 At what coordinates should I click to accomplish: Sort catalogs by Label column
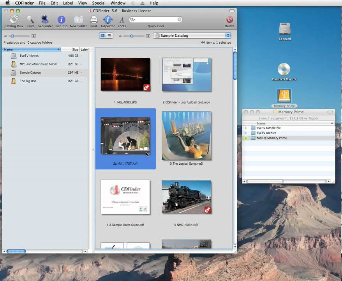pyautogui.click(x=85, y=50)
